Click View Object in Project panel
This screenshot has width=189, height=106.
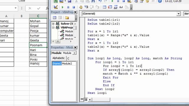(60, 18)
